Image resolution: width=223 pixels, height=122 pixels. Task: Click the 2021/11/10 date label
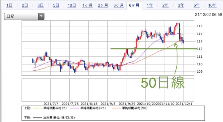[165, 104]
